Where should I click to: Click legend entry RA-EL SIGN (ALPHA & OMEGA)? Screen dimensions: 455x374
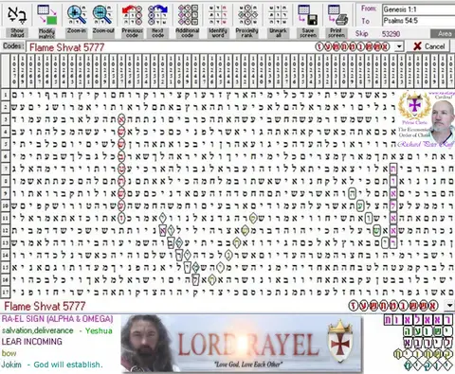pyautogui.click(x=57, y=319)
